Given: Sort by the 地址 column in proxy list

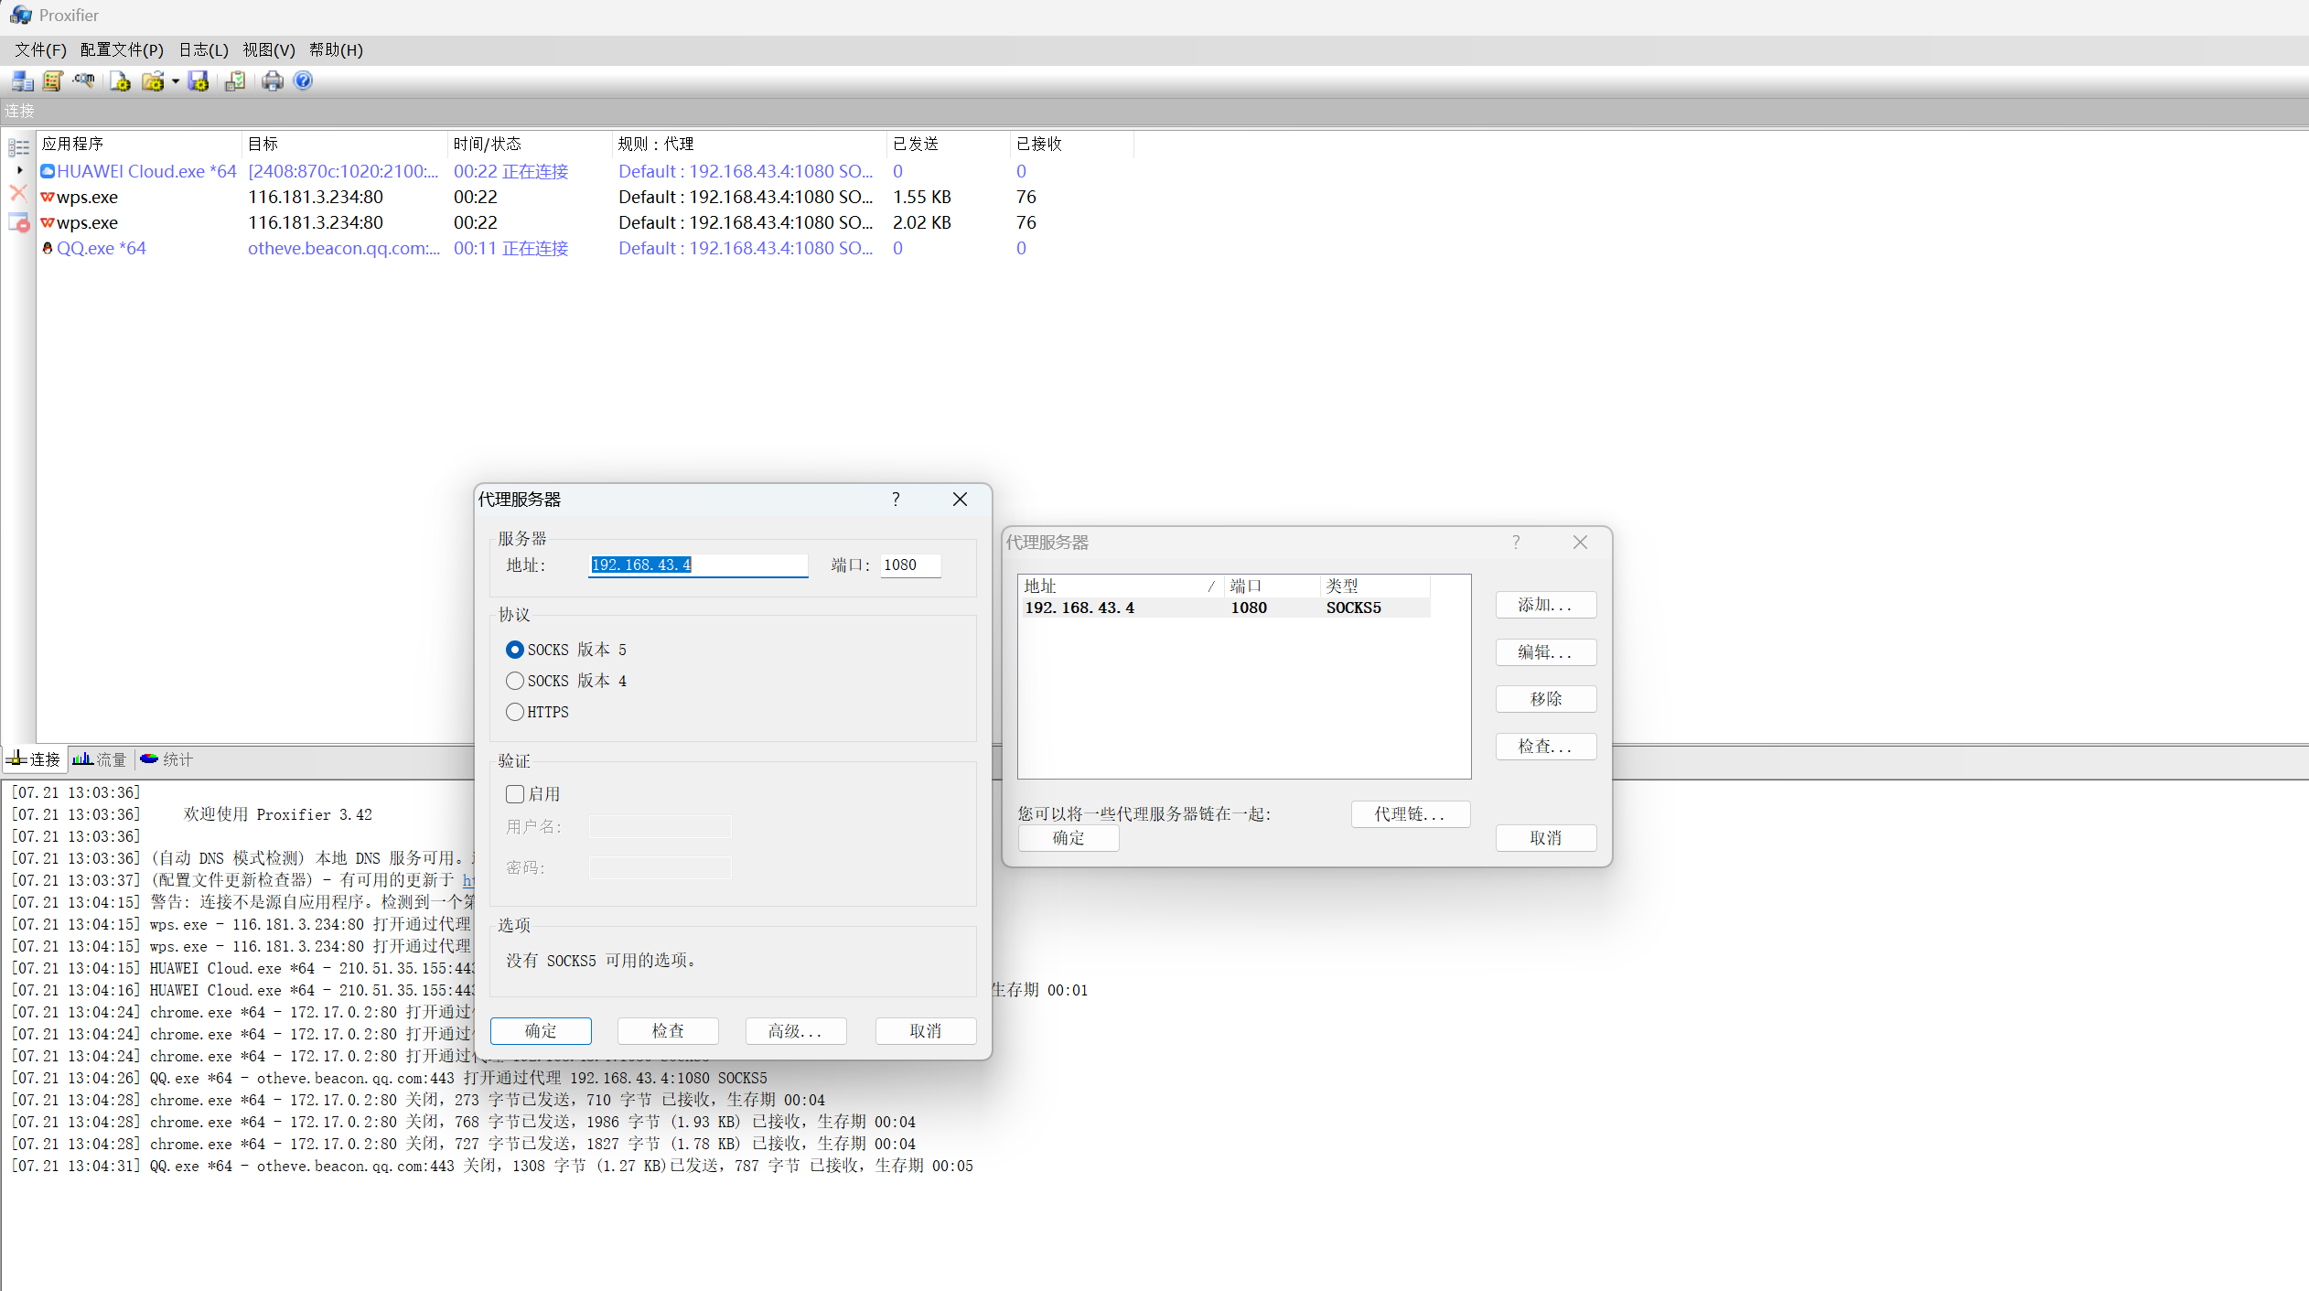Looking at the screenshot, I should coord(1121,586).
